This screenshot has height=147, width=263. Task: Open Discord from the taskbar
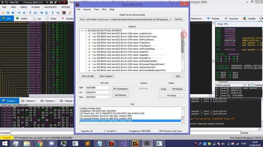click(51, 143)
